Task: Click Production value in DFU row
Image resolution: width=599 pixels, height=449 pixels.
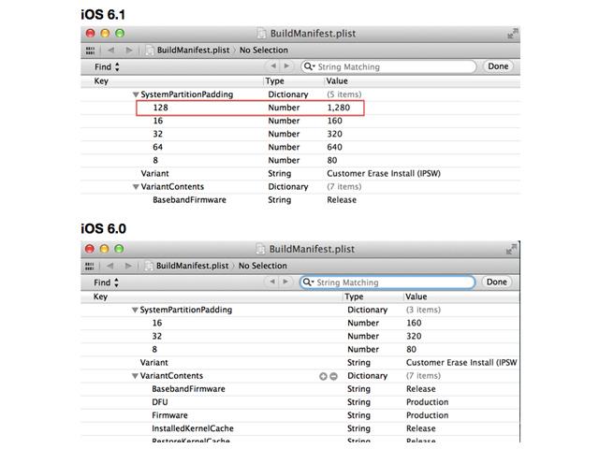Action: [x=427, y=402]
